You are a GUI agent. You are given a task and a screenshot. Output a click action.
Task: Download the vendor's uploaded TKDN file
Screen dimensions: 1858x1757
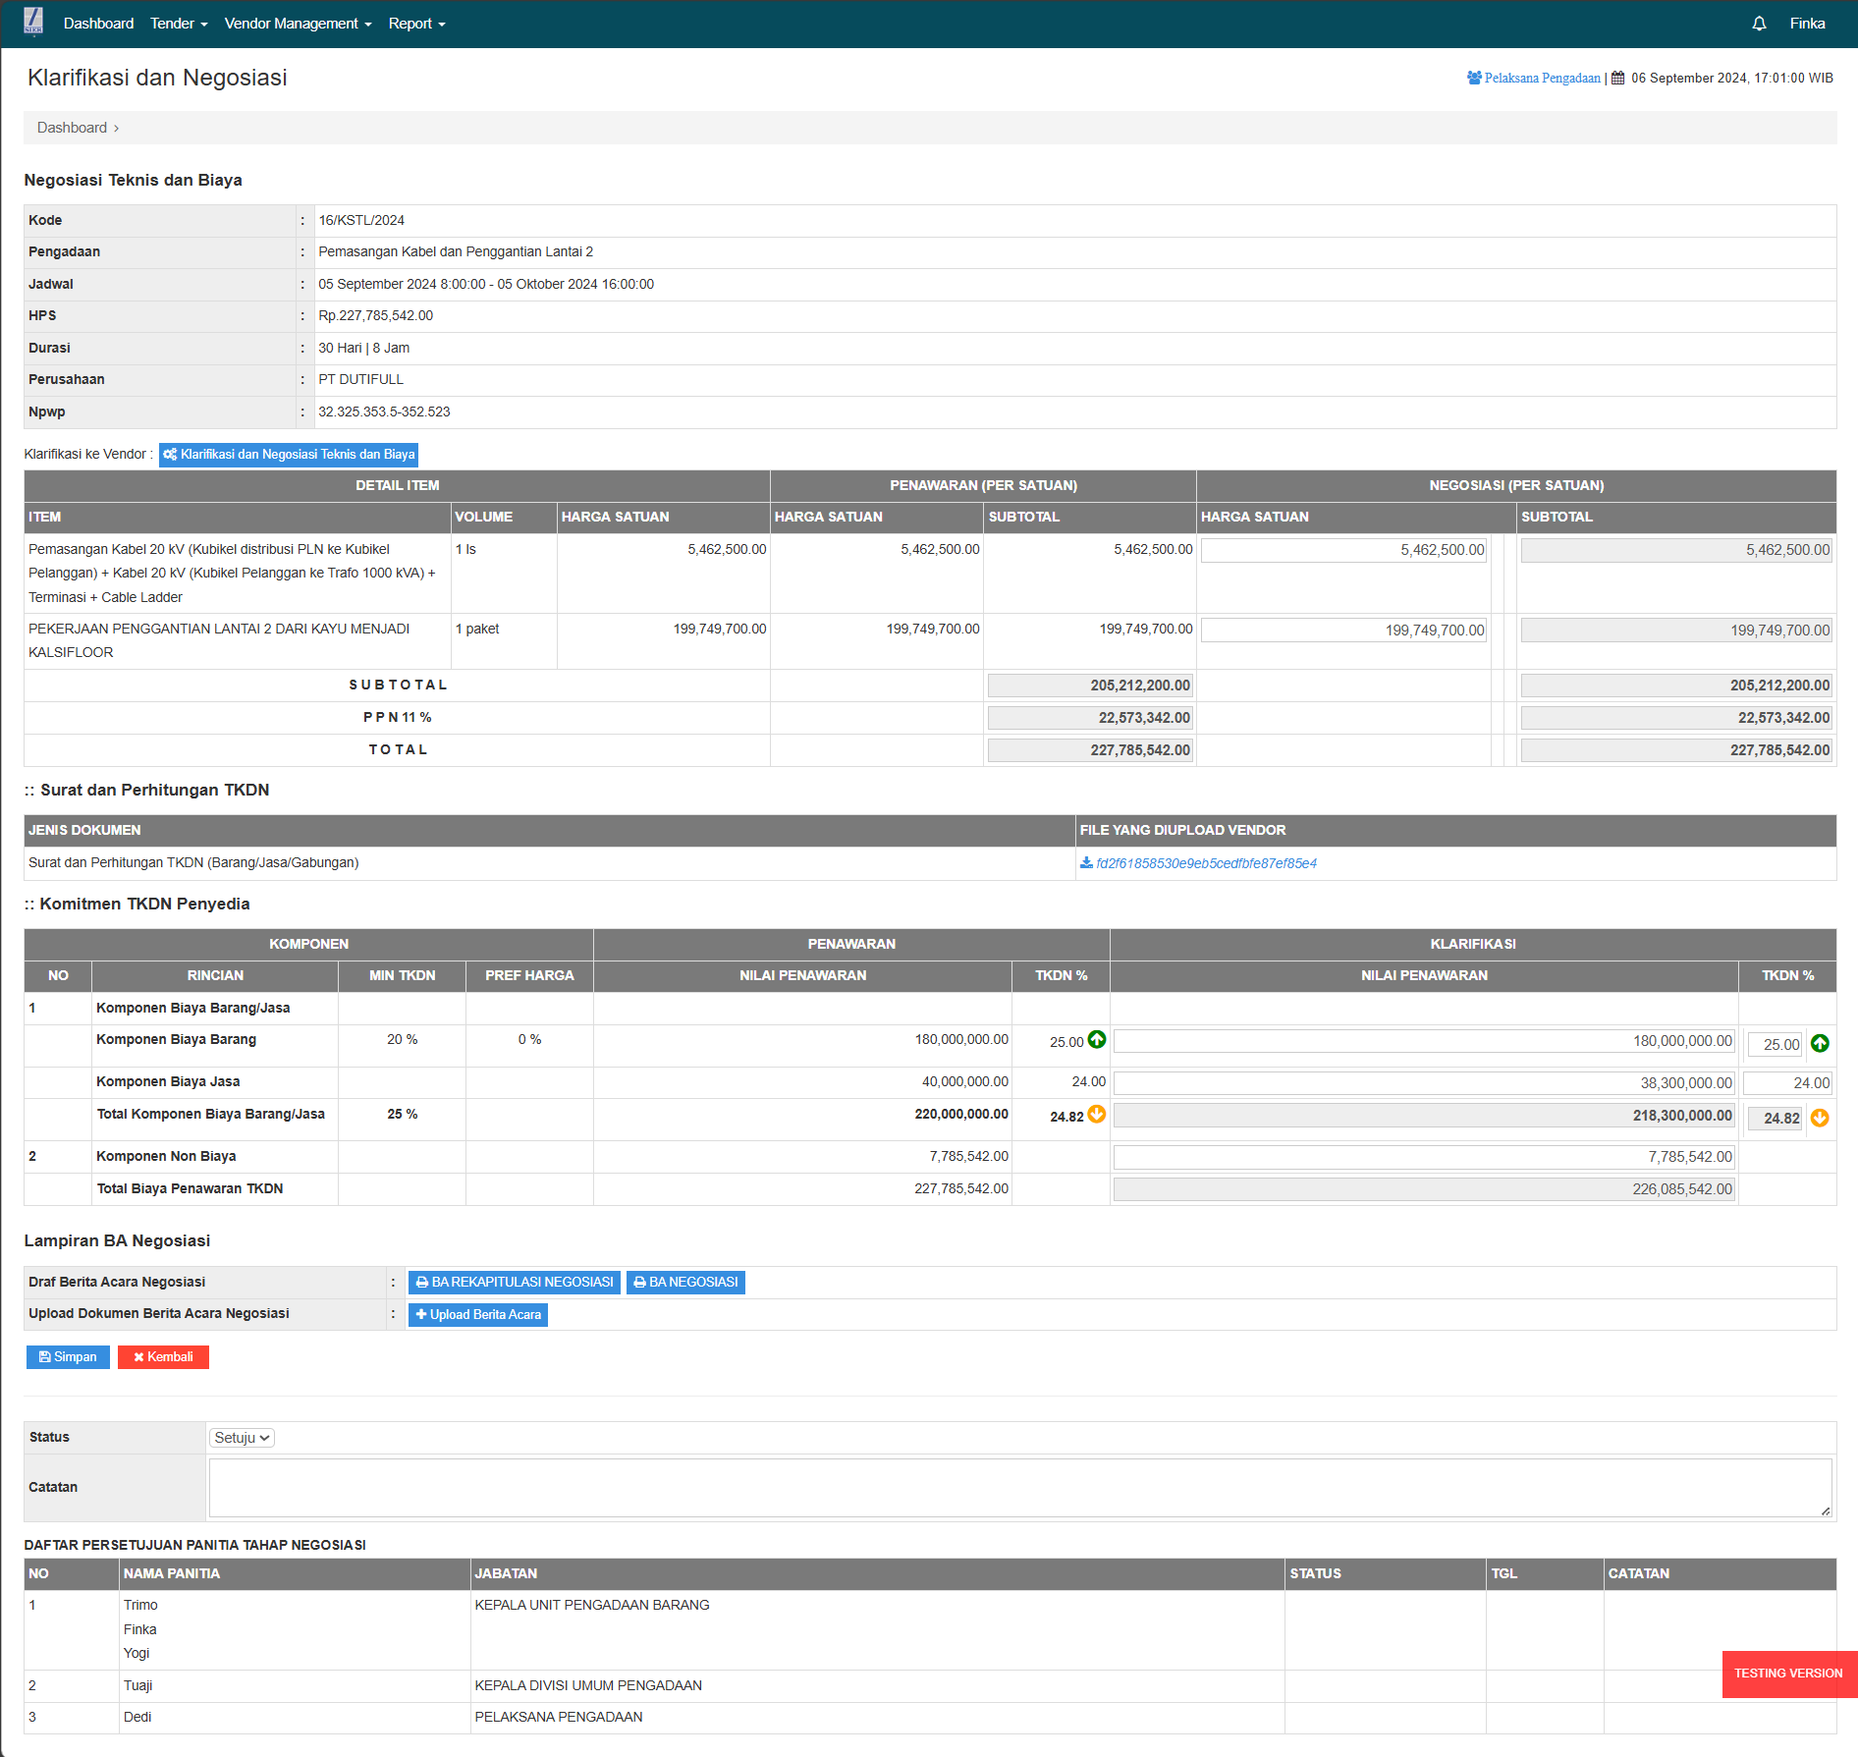1205,863
